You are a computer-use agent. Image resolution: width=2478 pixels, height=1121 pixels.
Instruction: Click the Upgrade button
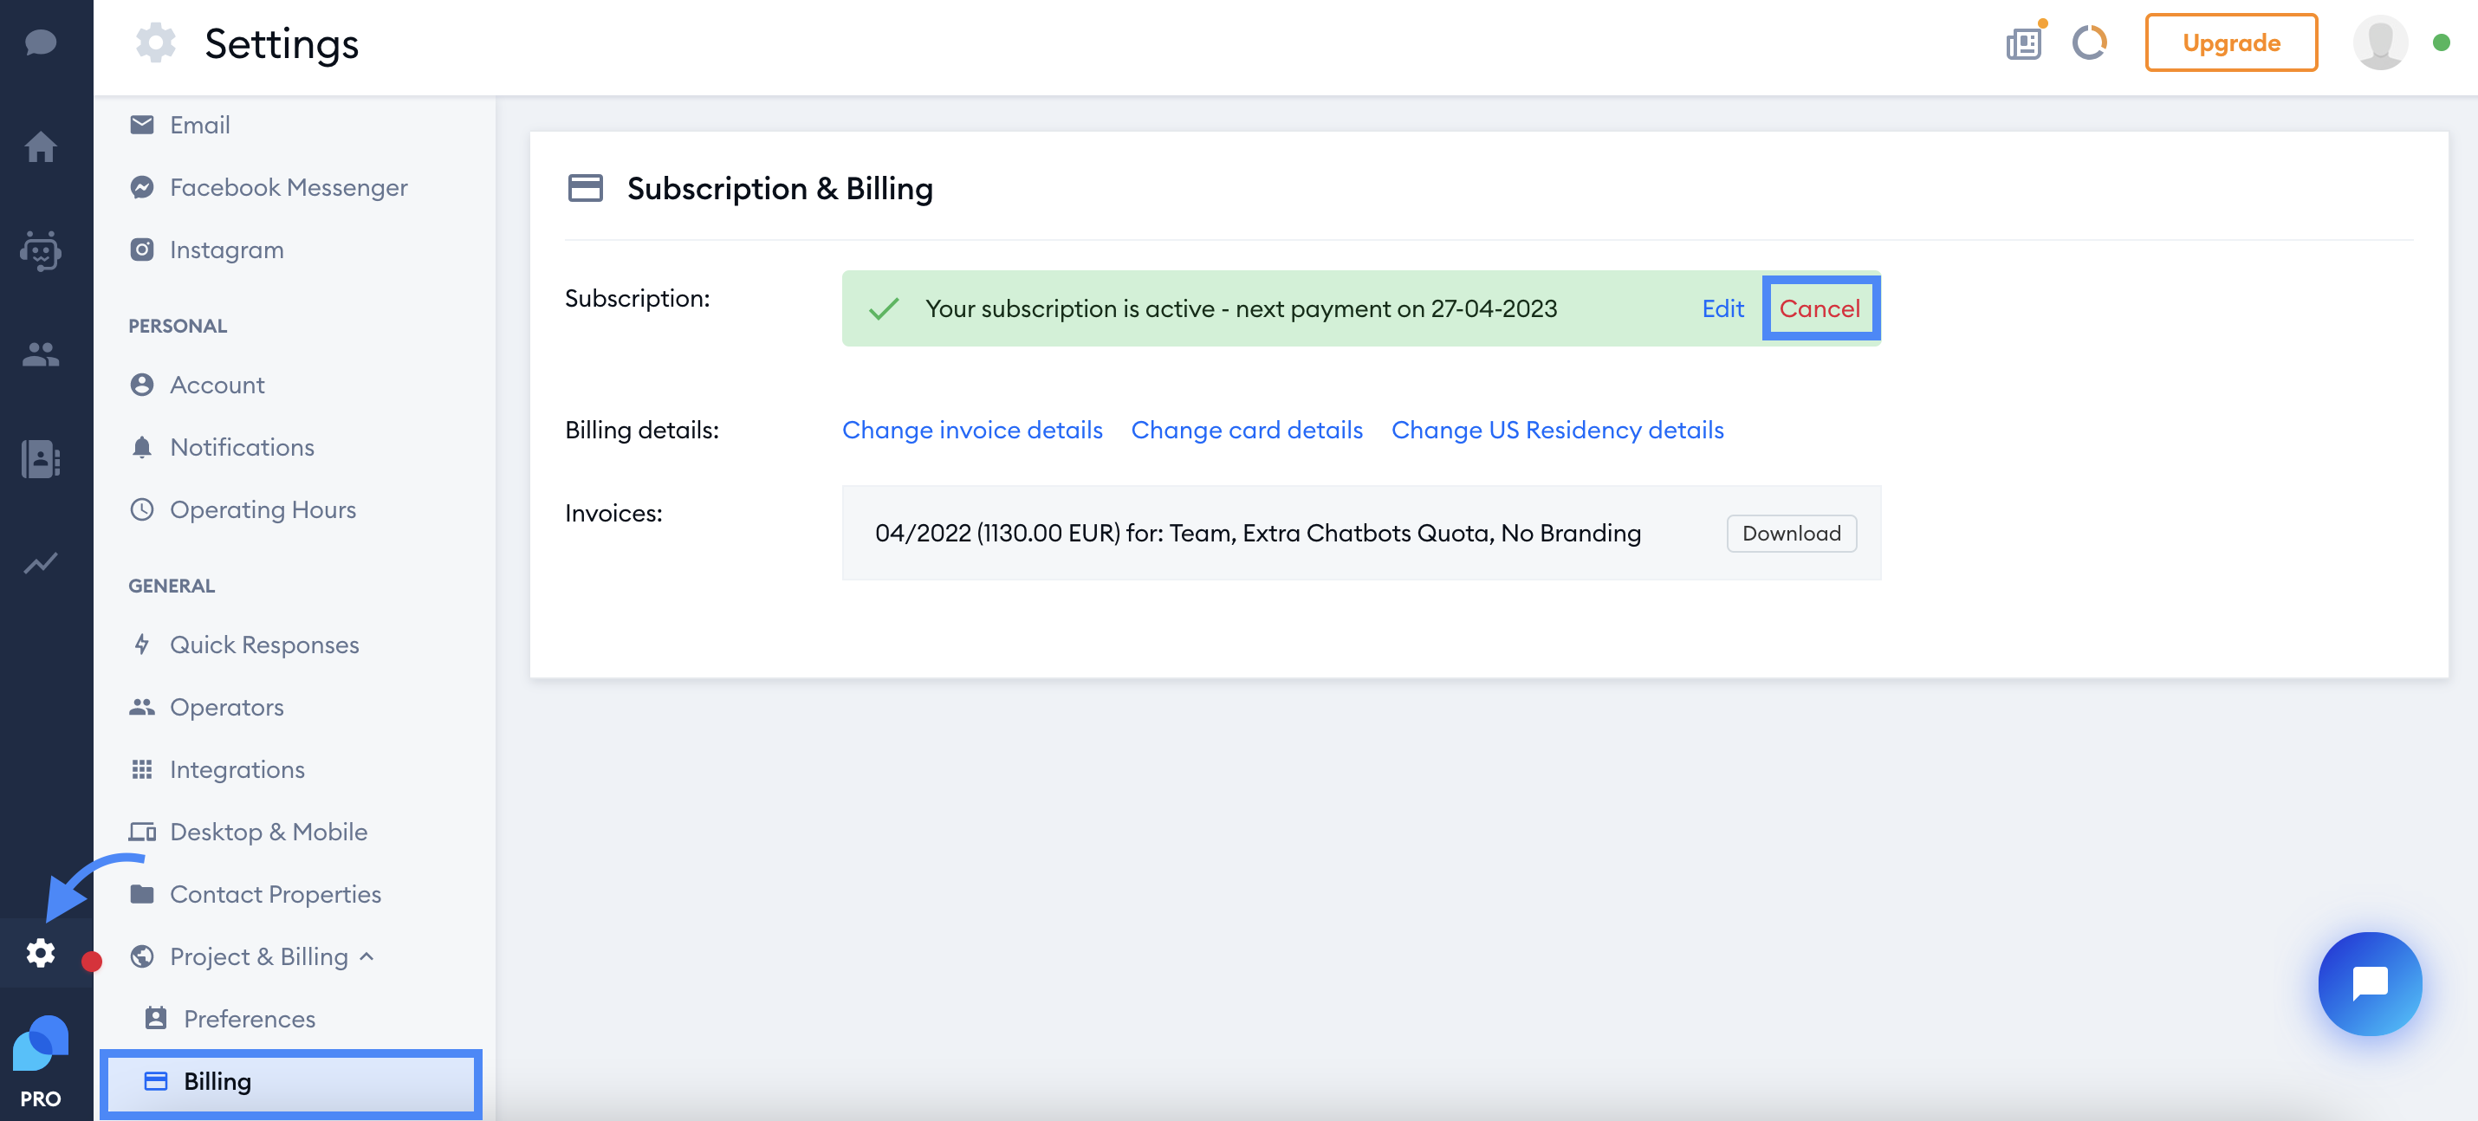tap(2231, 42)
